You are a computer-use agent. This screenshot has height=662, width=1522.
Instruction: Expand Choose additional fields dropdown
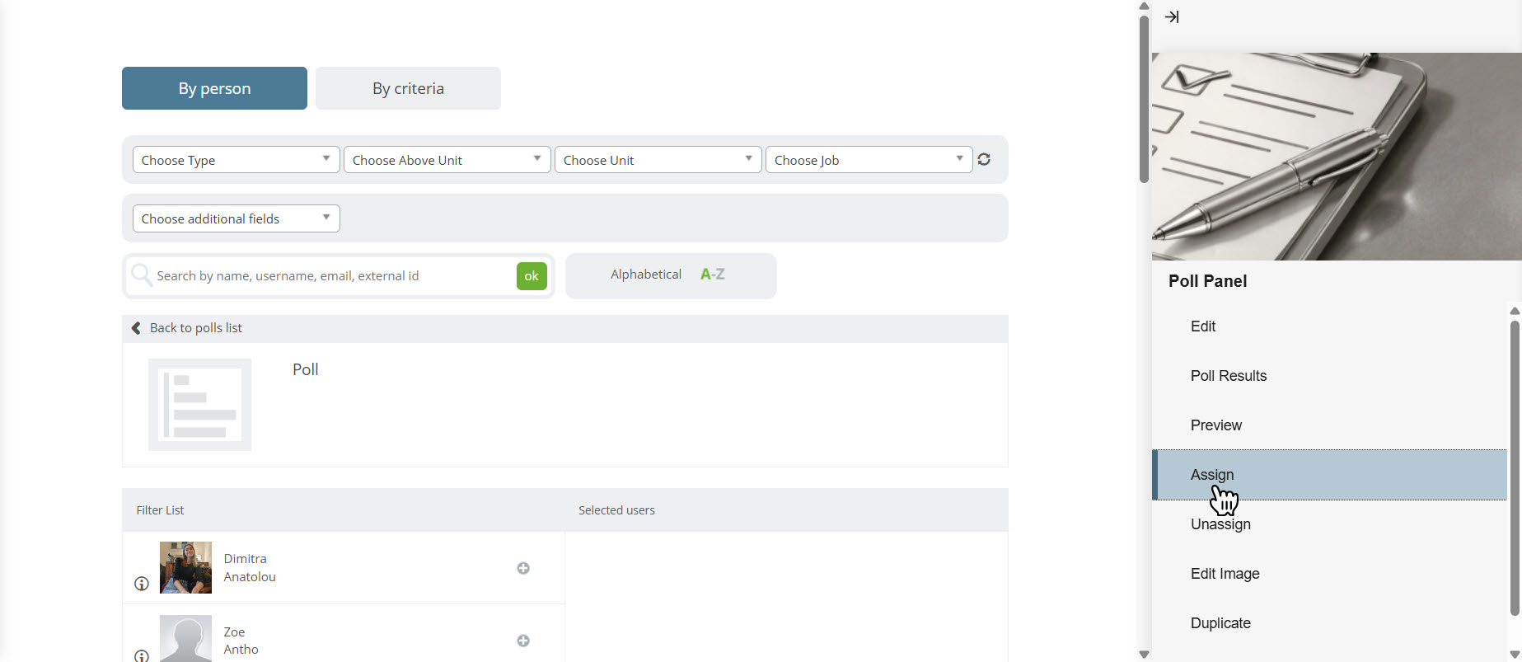236,218
